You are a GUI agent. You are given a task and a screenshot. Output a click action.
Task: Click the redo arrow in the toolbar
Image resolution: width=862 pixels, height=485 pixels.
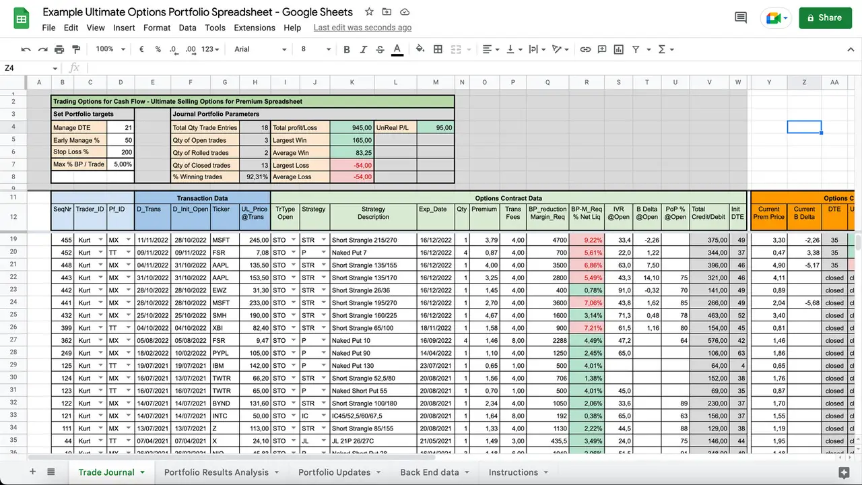[42, 49]
